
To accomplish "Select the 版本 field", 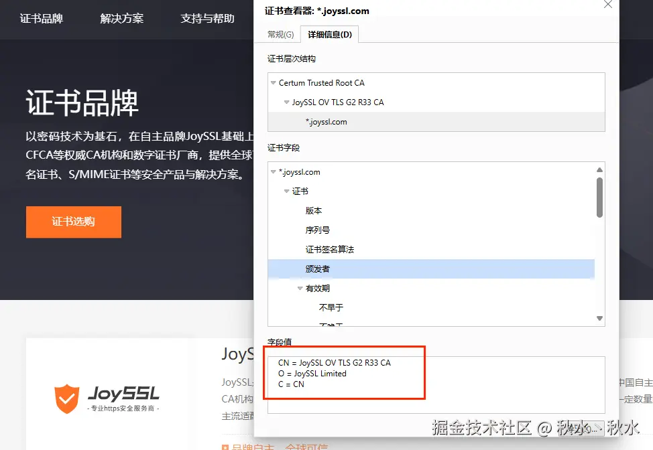I will point(314,210).
